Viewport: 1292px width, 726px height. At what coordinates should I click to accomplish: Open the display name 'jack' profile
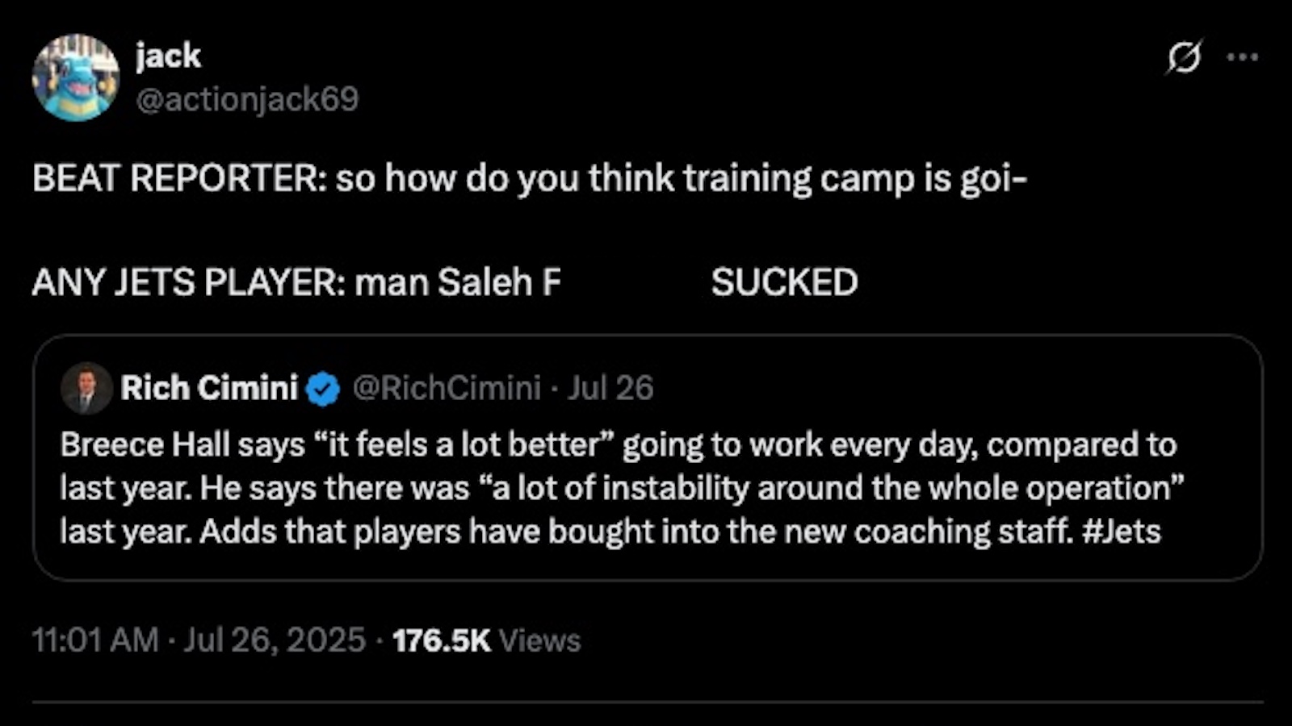168,56
